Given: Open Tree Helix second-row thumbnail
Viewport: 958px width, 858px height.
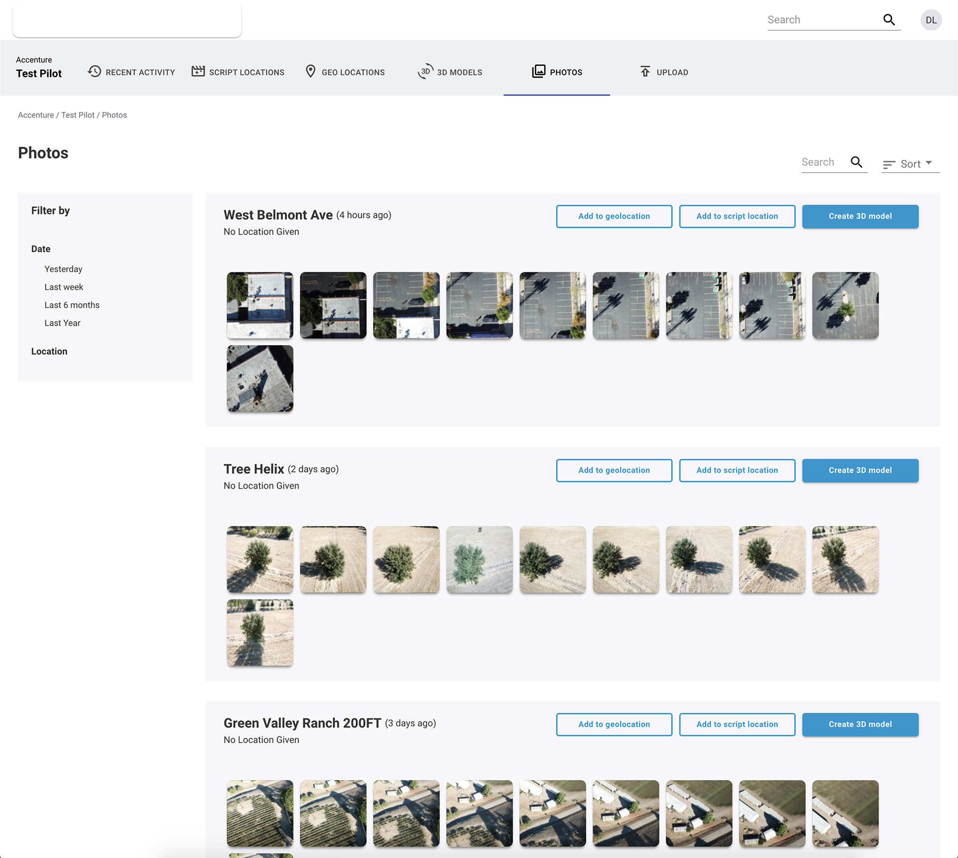Looking at the screenshot, I should click(x=260, y=633).
